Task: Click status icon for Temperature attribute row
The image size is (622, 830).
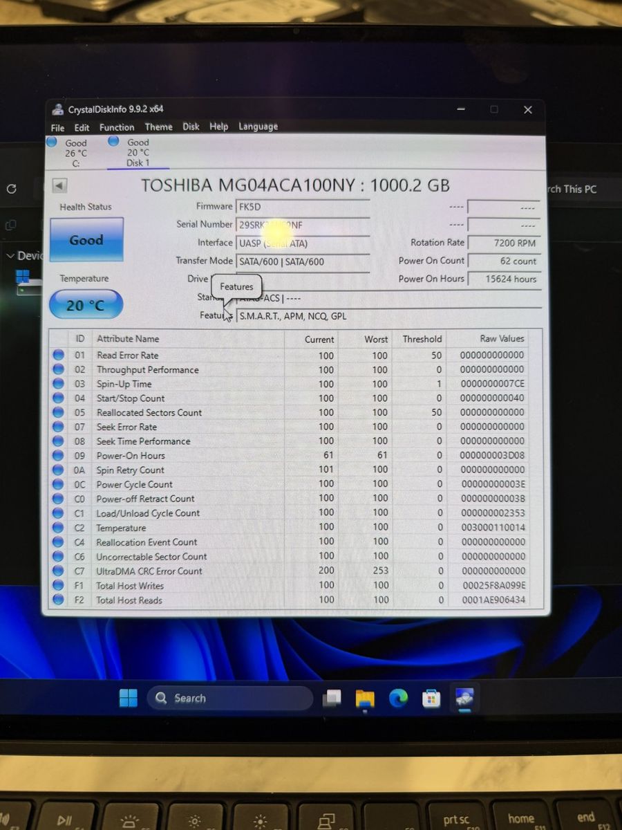Action: pos(59,528)
